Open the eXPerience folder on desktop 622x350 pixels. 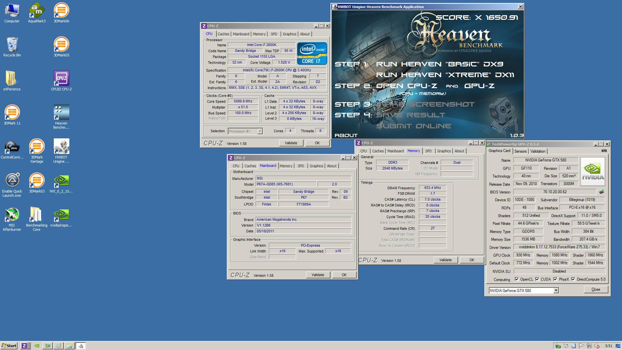click(x=12, y=81)
